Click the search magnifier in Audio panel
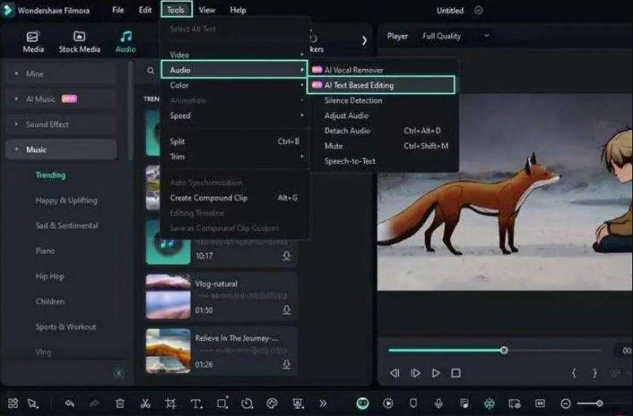The image size is (633, 416). tap(150, 70)
